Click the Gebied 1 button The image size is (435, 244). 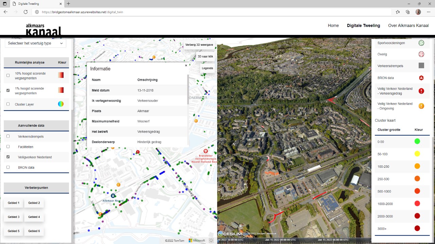click(14, 203)
